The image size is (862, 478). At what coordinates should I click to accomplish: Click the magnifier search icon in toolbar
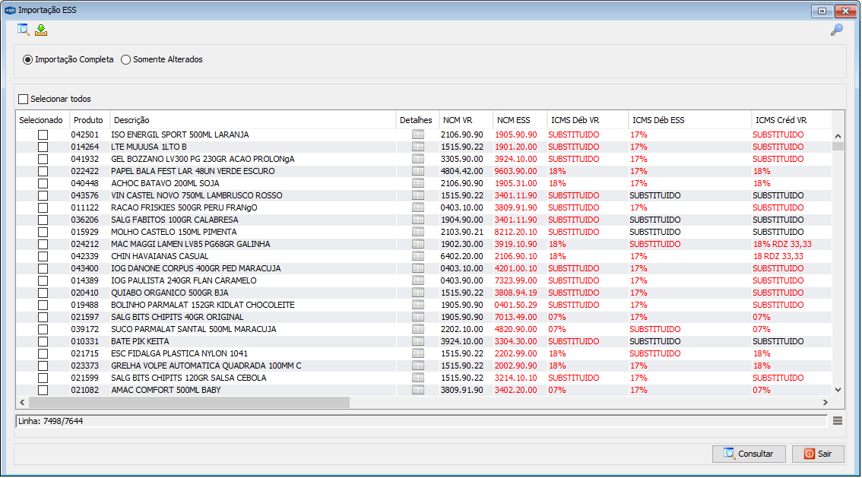coord(23,30)
